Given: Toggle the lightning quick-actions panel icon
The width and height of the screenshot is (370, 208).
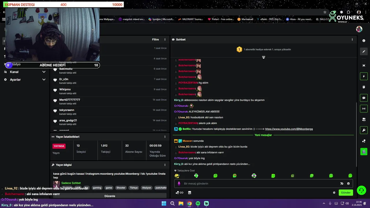Looking at the screenshot, I should [x=364, y=77].
